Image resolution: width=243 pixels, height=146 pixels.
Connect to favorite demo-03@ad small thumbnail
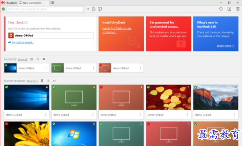(10, 68)
